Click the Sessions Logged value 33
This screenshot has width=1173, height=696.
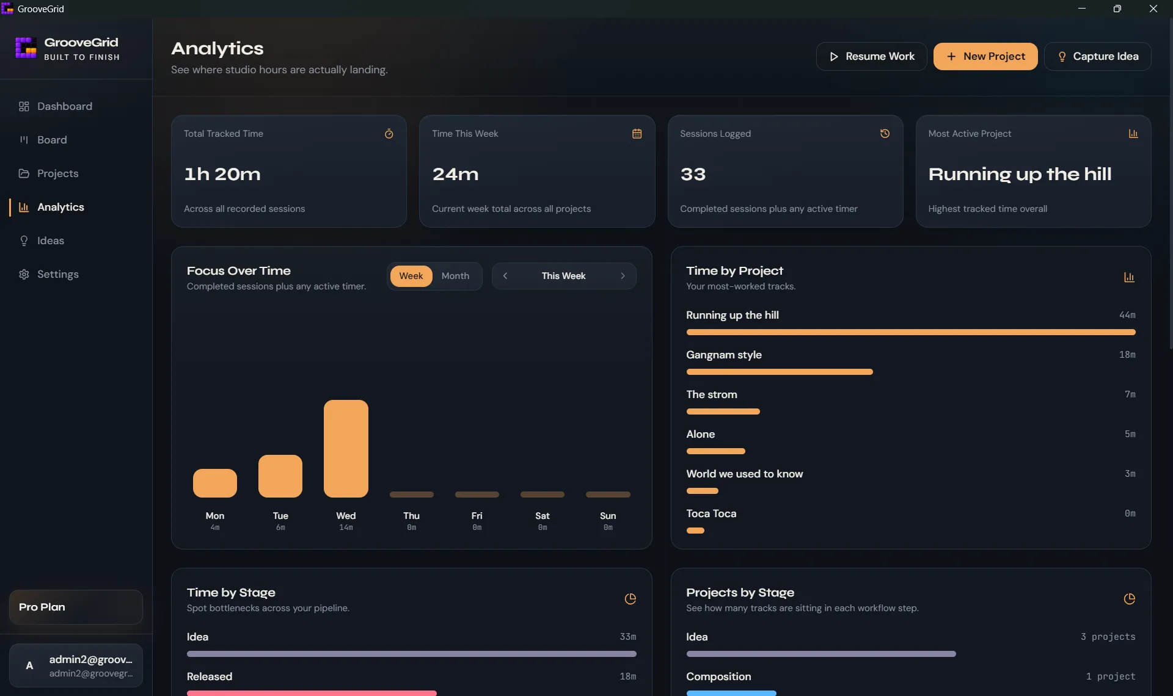coord(693,174)
